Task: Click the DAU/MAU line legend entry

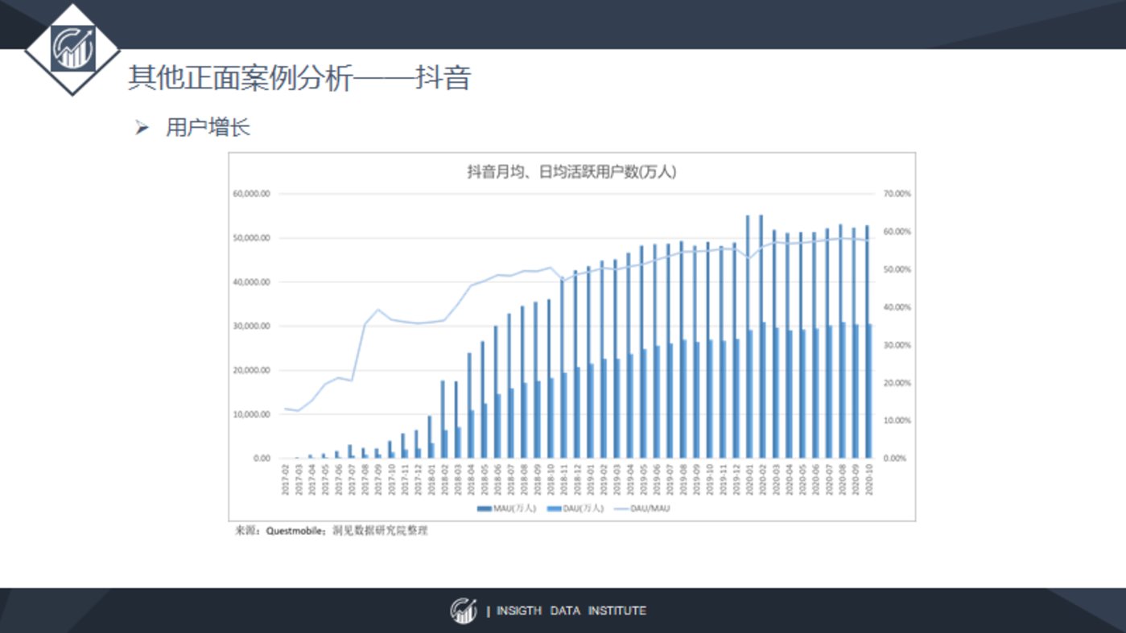Action: [641, 508]
